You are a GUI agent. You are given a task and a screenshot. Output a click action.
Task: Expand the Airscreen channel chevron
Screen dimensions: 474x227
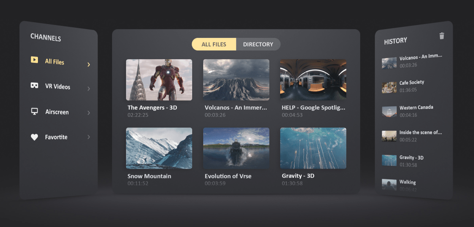click(88, 113)
